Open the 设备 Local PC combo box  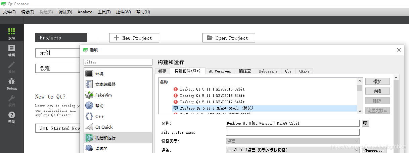click(293, 150)
